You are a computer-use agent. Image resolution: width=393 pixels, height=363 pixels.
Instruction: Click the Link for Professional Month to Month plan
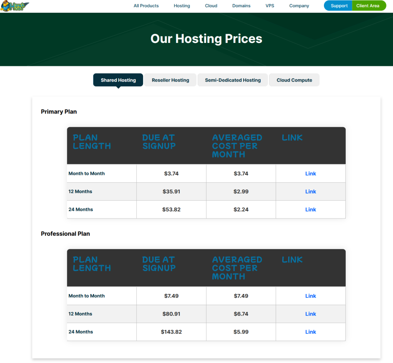(x=310, y=296)
